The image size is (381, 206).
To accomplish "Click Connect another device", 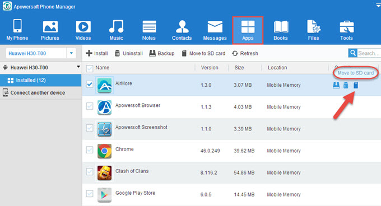I will pos(40,93).
